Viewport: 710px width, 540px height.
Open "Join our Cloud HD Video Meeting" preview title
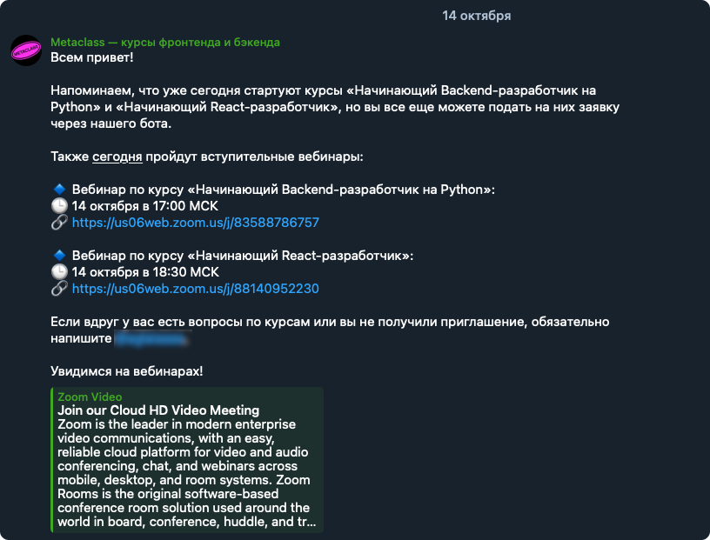tap(158, 410)
